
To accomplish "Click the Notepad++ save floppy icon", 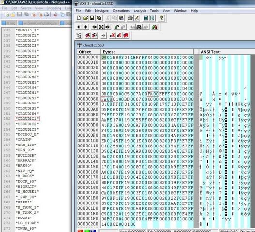I will (20, 14).
